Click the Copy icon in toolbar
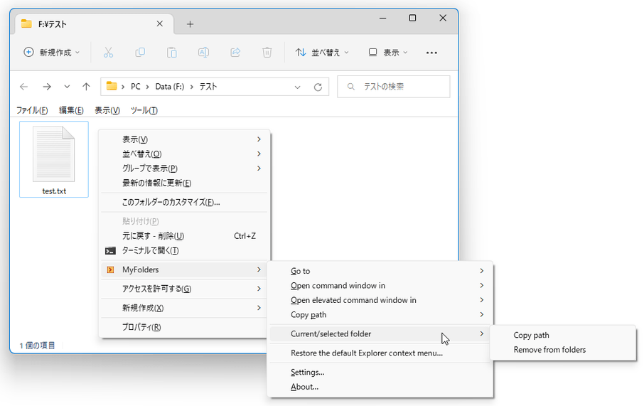Screen dimensions: 644x406 pos(140,53)
